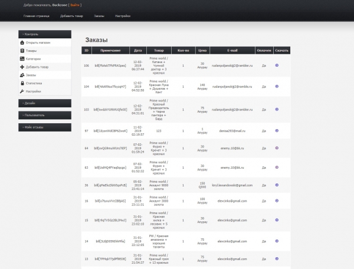
Task: Click the Выйти logout link
Action: [75, 5]
